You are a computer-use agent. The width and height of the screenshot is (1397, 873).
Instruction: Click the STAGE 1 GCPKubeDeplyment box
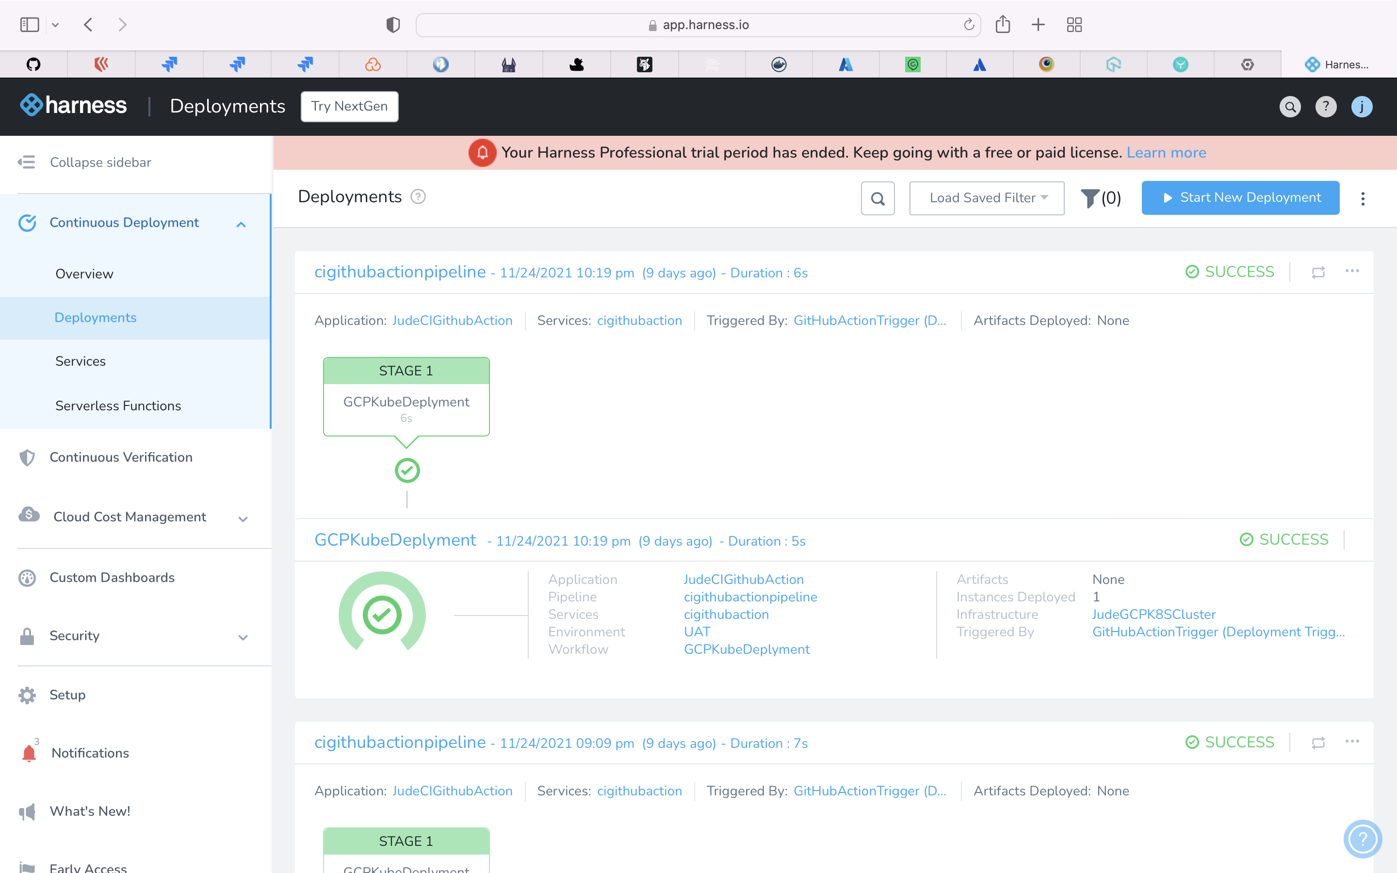[406, 397]
